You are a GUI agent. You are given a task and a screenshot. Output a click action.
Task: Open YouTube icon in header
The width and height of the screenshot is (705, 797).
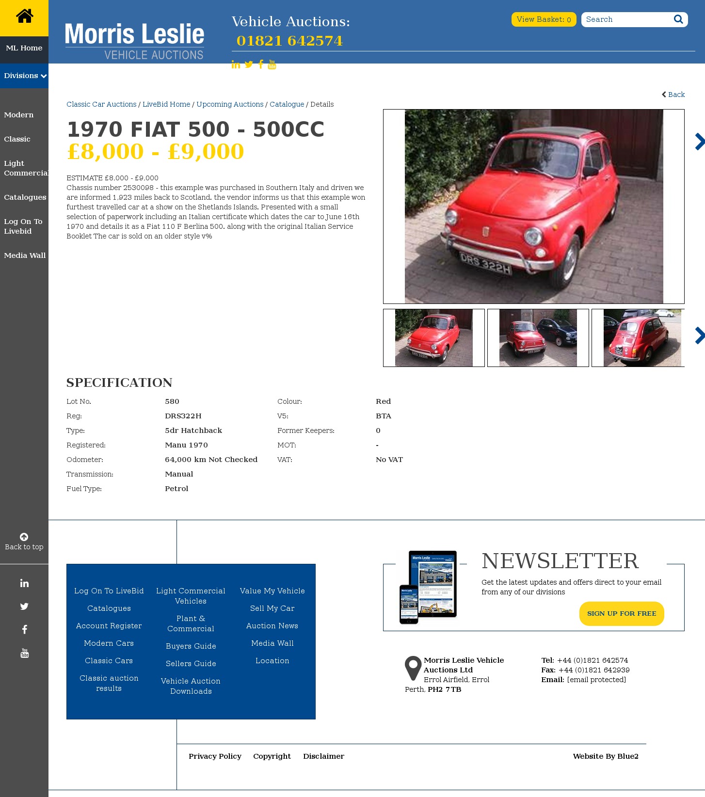(x=272, y=64)
